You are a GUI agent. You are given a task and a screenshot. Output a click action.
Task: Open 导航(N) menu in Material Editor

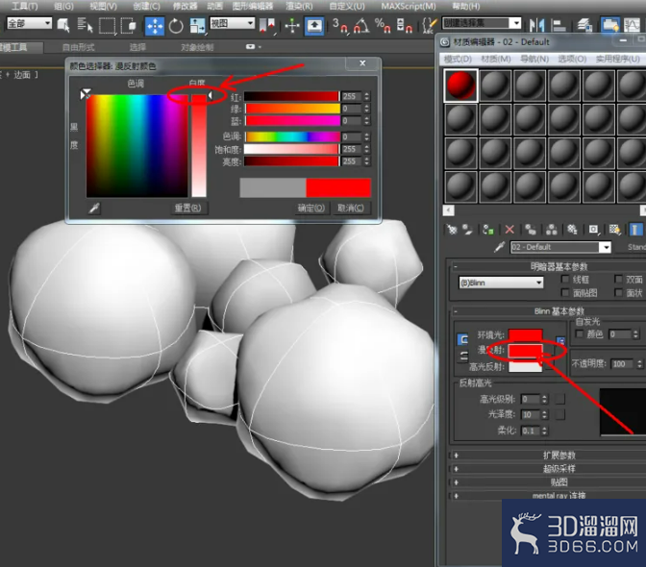534,59
